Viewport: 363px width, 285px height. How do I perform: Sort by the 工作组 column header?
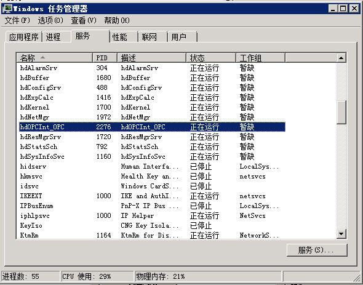pos(260,58)
